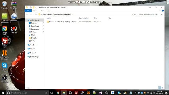Open Explorer help question mark icon
Viewport: 169px width, 95px height.
coord(163,11)
